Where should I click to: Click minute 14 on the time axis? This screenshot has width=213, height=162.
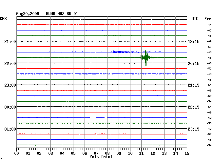[175, 153]
